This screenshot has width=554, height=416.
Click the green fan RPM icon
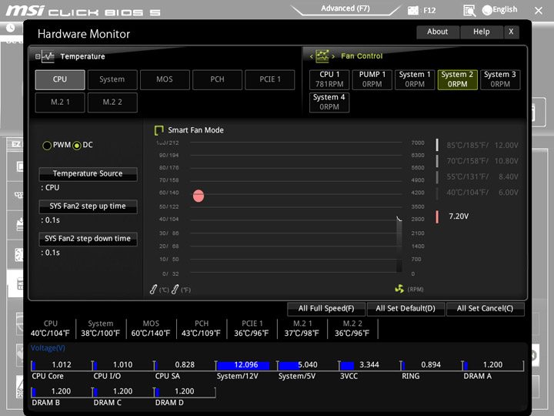click(399, 289)
